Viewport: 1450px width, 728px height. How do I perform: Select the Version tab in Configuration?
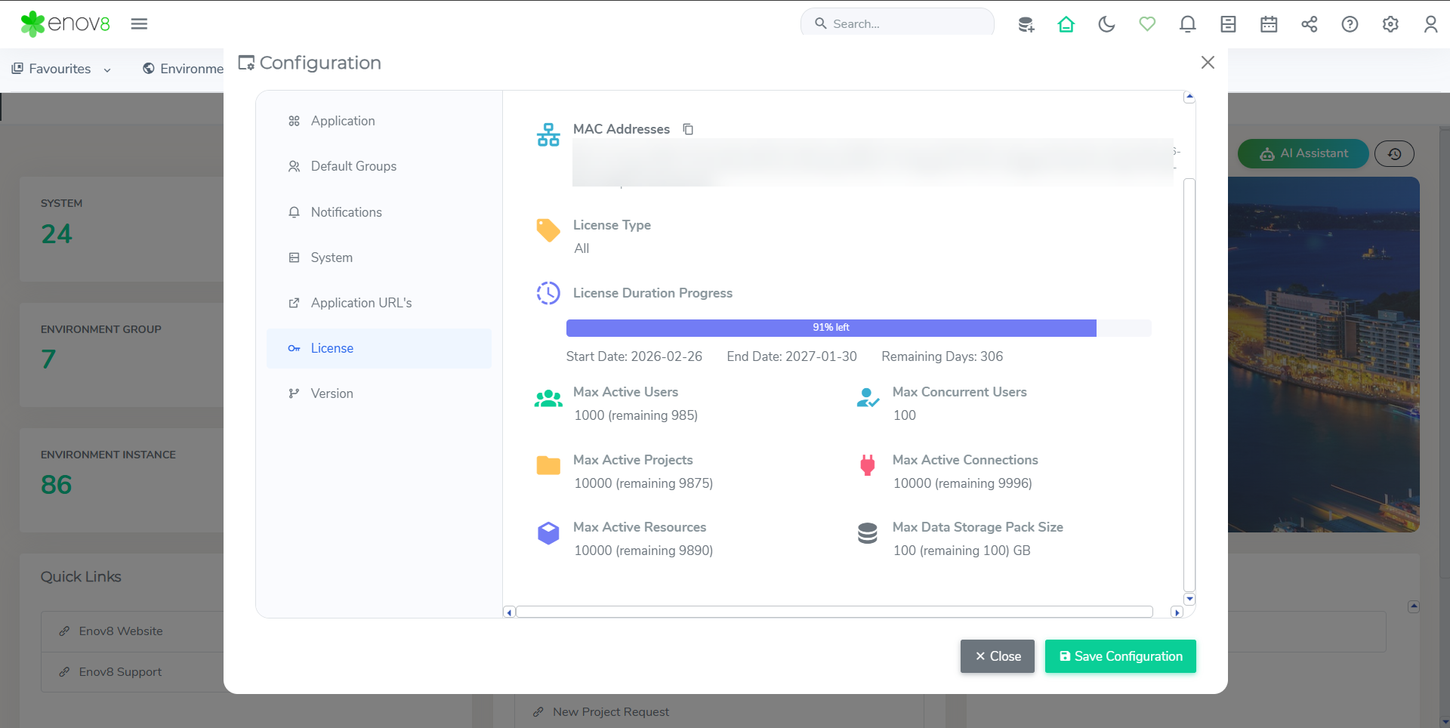(x=332, y=393)
